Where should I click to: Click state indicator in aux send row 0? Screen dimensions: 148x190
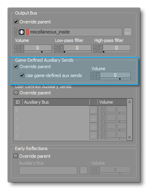[x=105, y=110]
